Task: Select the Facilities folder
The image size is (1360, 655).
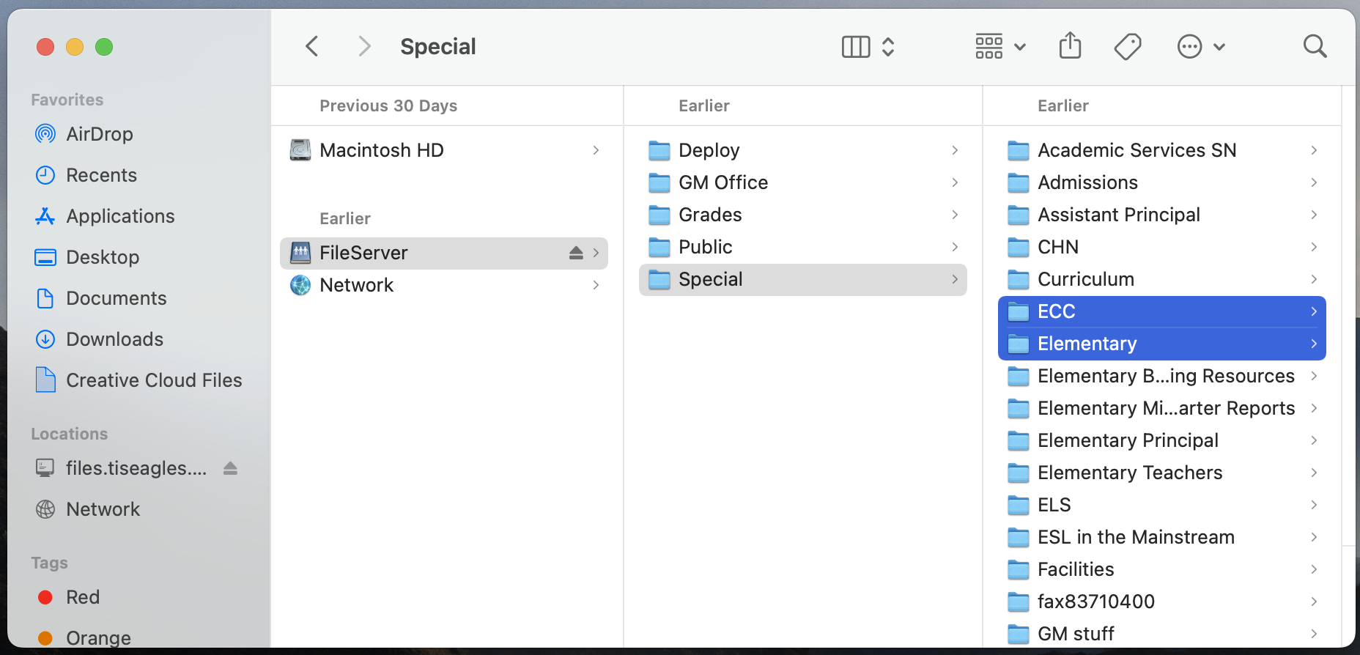Action: click(x=1075, y=569)
